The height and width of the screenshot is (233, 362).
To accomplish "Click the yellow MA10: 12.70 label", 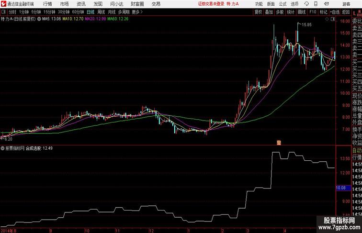I will (x=73, y=19).
